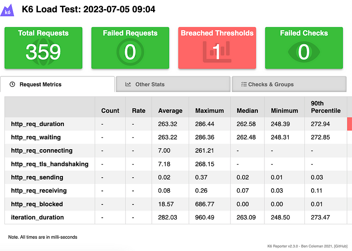Image resolution: width=352 pixels, height=251 pixels.
Task: Click the red breached cell for http_req_duration
Action: (349, 124)
